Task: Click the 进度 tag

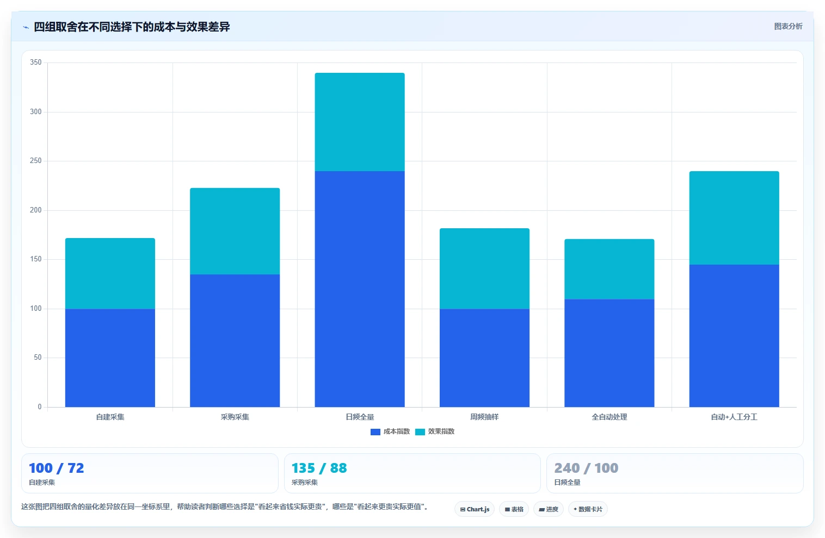Action: click(549, 509)
